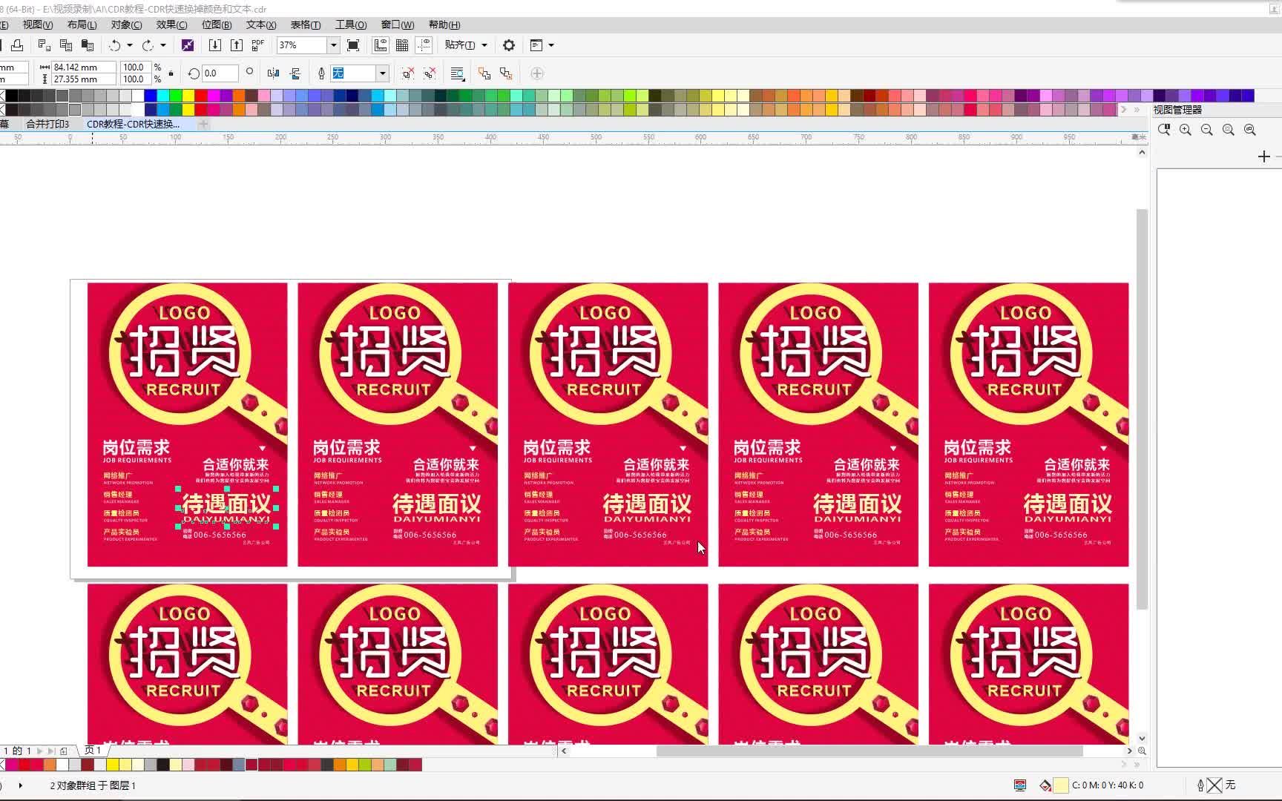Click the outline pen icon in status bar

1200,785
